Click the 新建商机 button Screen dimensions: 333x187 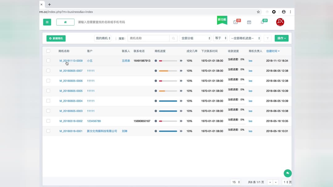pyautogui.click(x=55, y=38)
